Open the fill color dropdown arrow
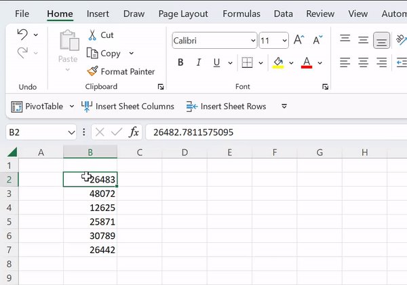407x285 pixels. click(x=291, y=63)
